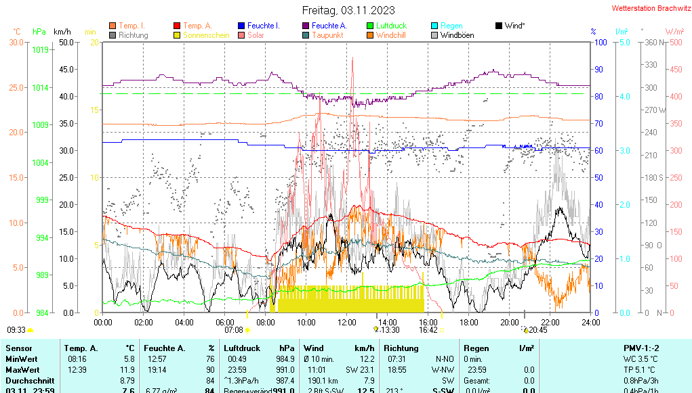Image resolution: width=692 pixels, height=393 pixels.
Task: Click the black Wind* legend square
Action: pyautogui.click(x=499, y=26)
